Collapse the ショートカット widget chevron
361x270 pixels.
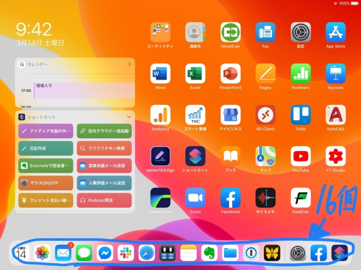129,117
